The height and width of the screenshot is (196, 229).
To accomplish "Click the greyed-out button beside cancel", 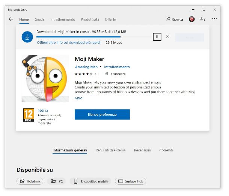I will click(190, 37).
